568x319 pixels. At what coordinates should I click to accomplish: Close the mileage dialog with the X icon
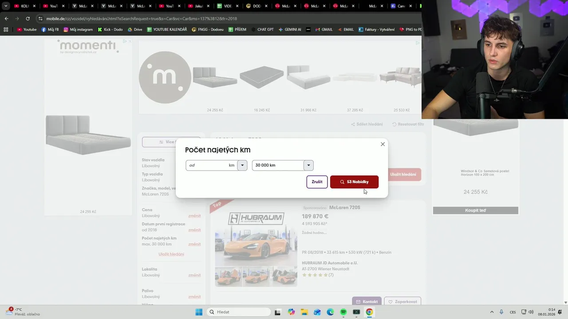[x=383, y=144]
